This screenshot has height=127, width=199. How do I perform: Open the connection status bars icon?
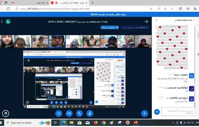click(x=8, y=21)
